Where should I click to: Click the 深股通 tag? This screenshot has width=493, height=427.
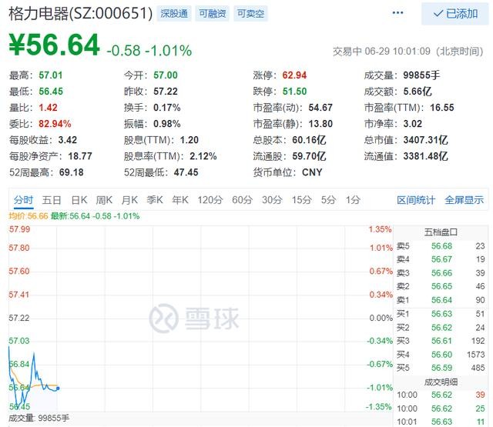point(174,14)
